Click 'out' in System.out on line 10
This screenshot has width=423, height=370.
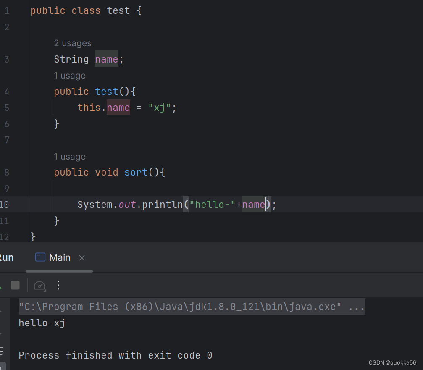pyautogui.click(x=127, y=205)
